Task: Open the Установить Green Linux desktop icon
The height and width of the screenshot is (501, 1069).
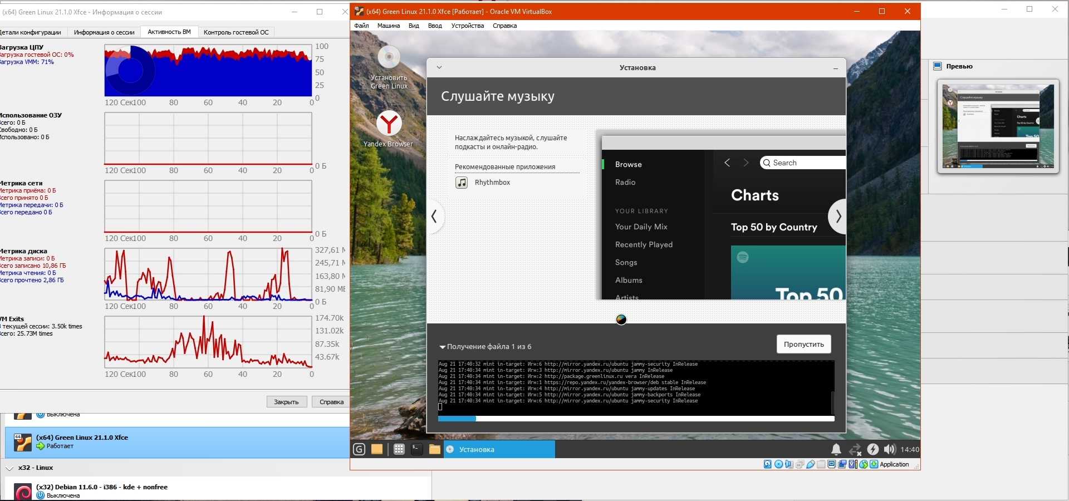Action: pos(389,67)
